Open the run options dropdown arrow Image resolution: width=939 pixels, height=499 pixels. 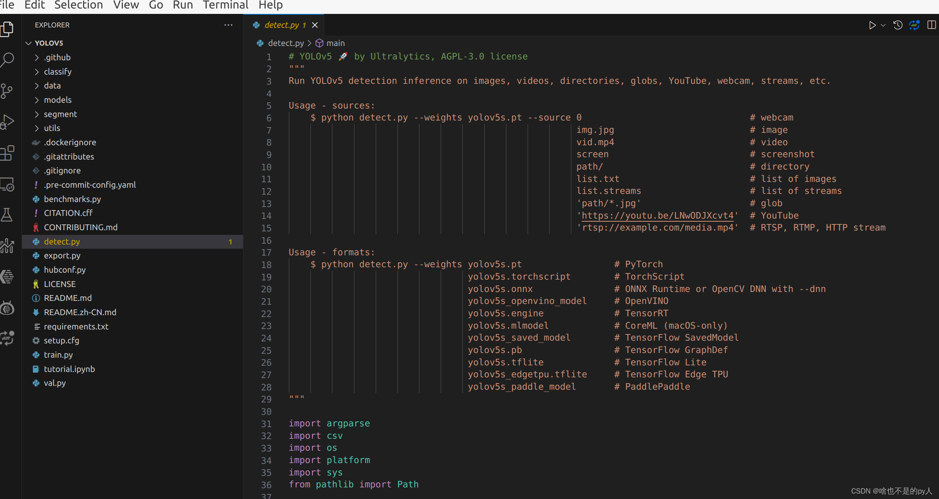[x=883, y=25]
